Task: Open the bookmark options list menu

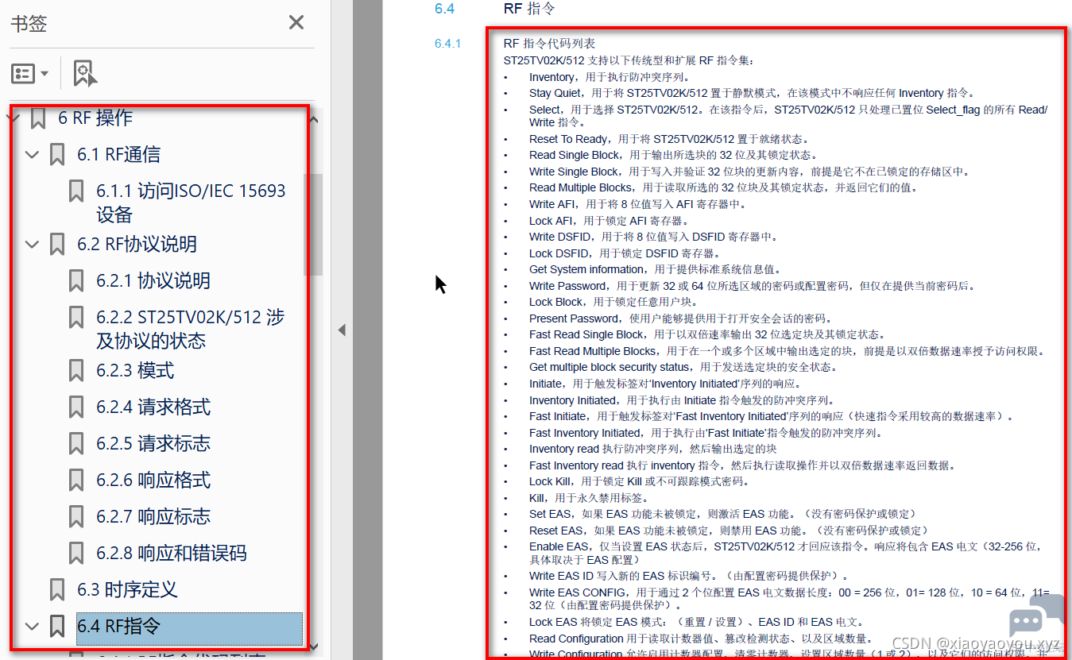Action: [30, 74]
